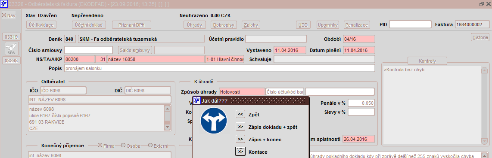Click the UDD button
Screen dimensions: 492x158
tap(303, 25)
